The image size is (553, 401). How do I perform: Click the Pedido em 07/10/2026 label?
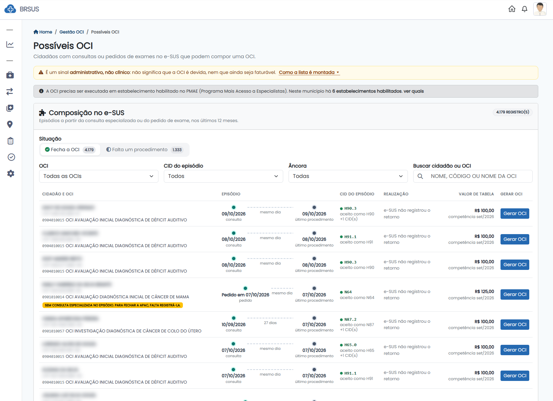click(x=245, y=295)
